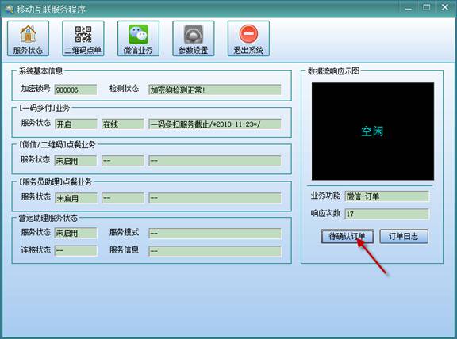Click the app icon in title bar
The width and height of the screenshot is (457, 339).
(10, 9)
